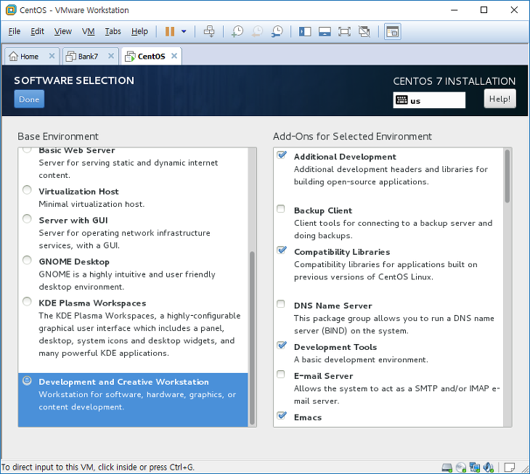
Task: Uncheck Additional Development add-on
Action: coord(281,155)
